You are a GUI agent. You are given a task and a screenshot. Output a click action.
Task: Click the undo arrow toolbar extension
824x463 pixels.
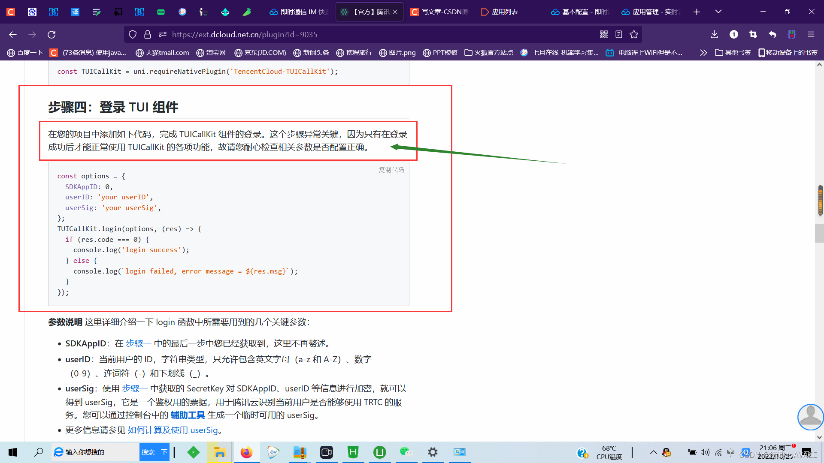(x=772, y=34)
